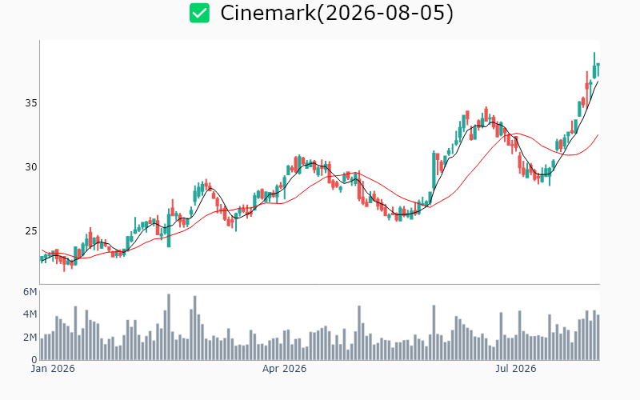Click the Apr 2026 x-axis label
Viewport: 640px width, 400px height.
(x=284, y=369)
